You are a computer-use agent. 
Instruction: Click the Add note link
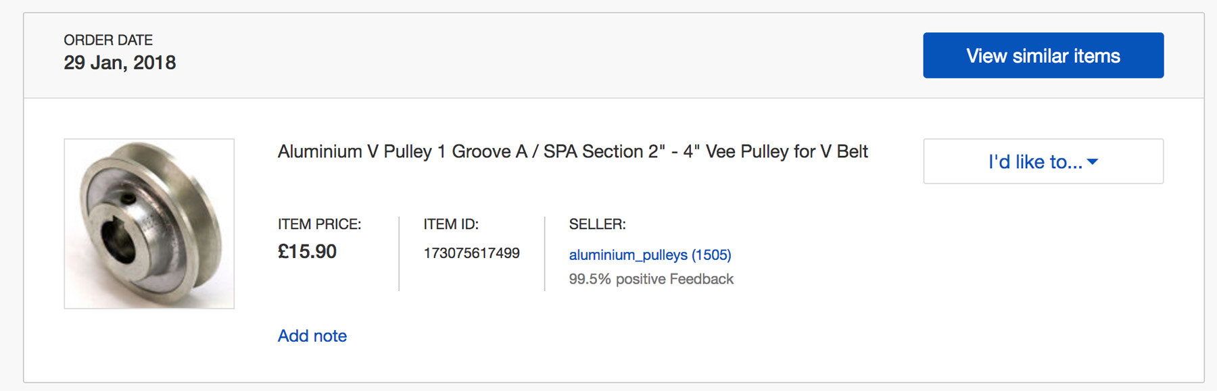pyautogui.click(x=312, y=336)
